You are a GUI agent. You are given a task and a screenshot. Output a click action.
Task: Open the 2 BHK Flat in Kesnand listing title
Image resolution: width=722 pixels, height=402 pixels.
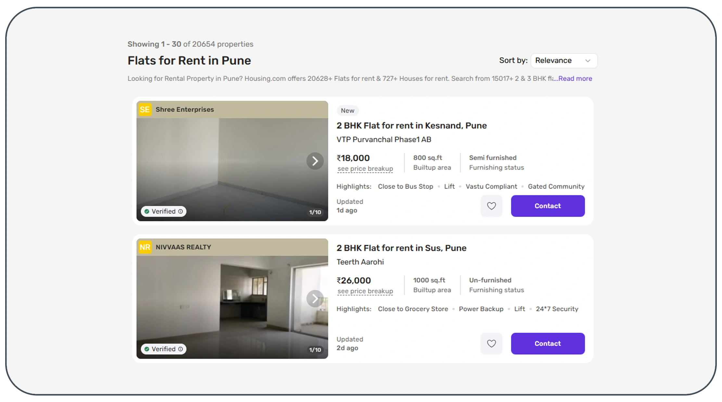(411, 125)
